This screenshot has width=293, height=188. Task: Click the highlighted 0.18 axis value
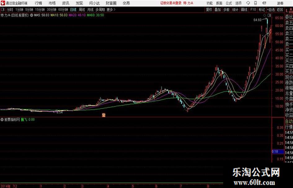(278, 152)
